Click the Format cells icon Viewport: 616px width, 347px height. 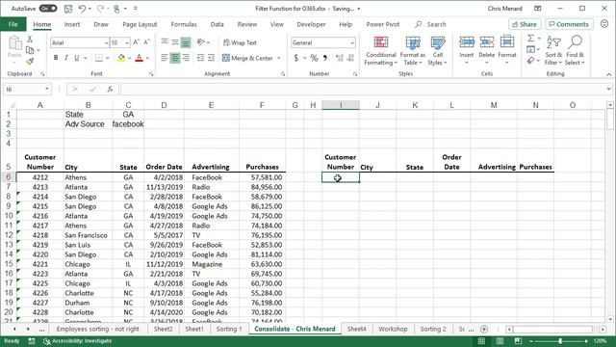507,42
